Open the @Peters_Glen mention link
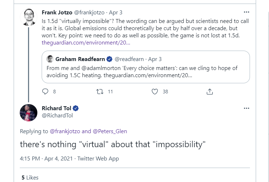Viewport: 269px width, 182px height. (109, 131)
